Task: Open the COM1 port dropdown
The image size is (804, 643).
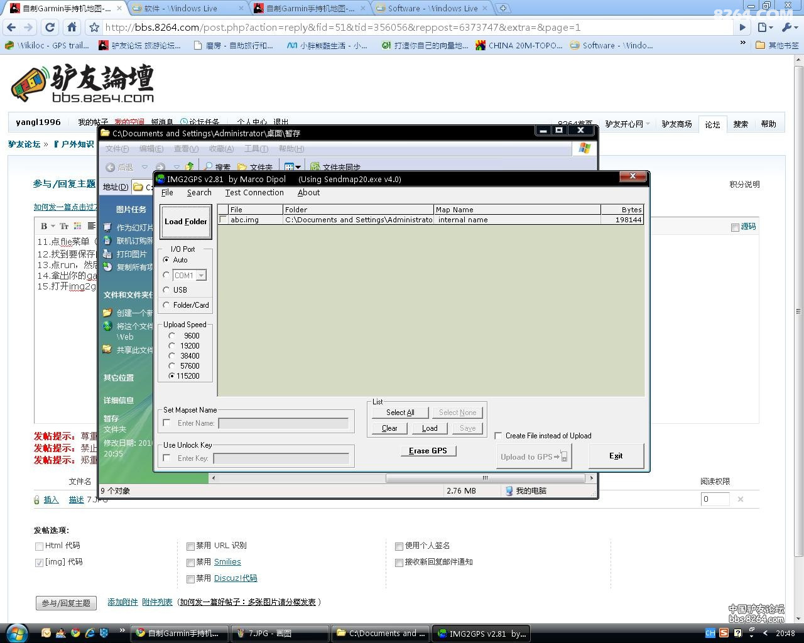Action: pyautogui.click(x=201, y=276)
